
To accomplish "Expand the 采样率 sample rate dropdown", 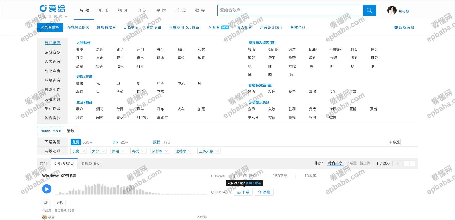I will coord(160,151).
